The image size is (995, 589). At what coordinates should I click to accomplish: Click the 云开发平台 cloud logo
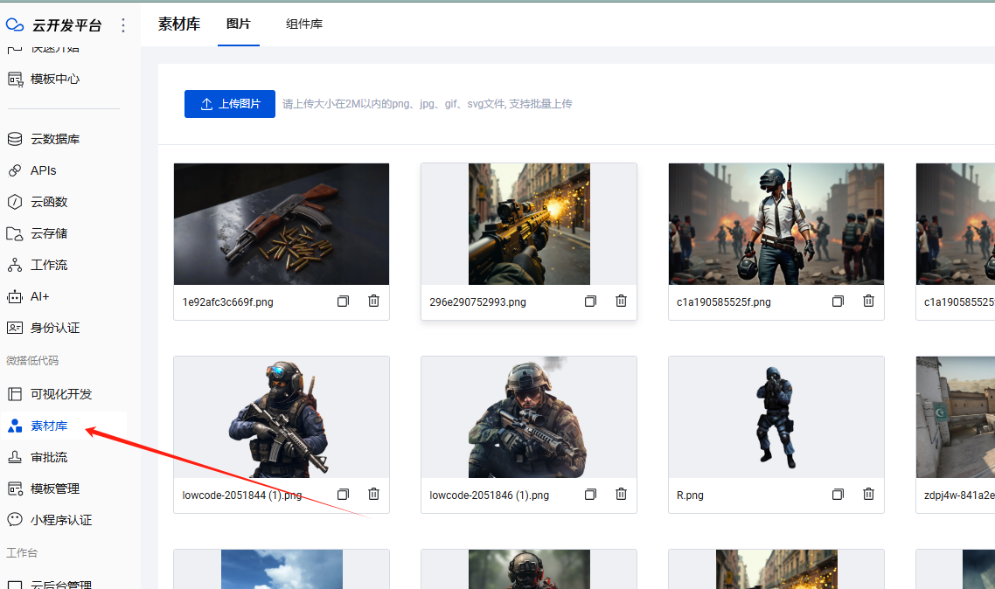pos(15,25)
